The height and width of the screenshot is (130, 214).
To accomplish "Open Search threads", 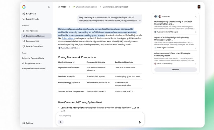I will [31, 19].
